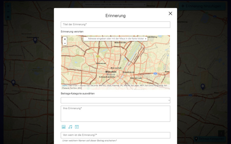The image size is (231, 144).
Task: Zoom out on the modal map
Action: click(65, 43)
